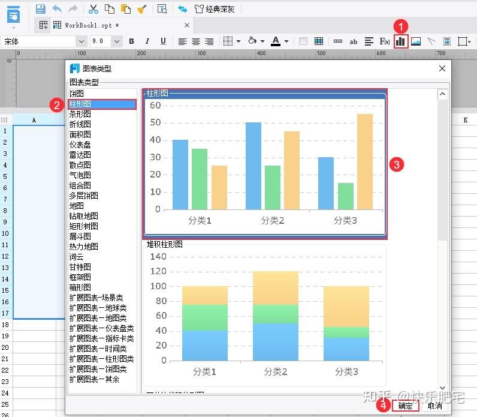
Task: Click the merge cells icon
Action: point(303,41)
